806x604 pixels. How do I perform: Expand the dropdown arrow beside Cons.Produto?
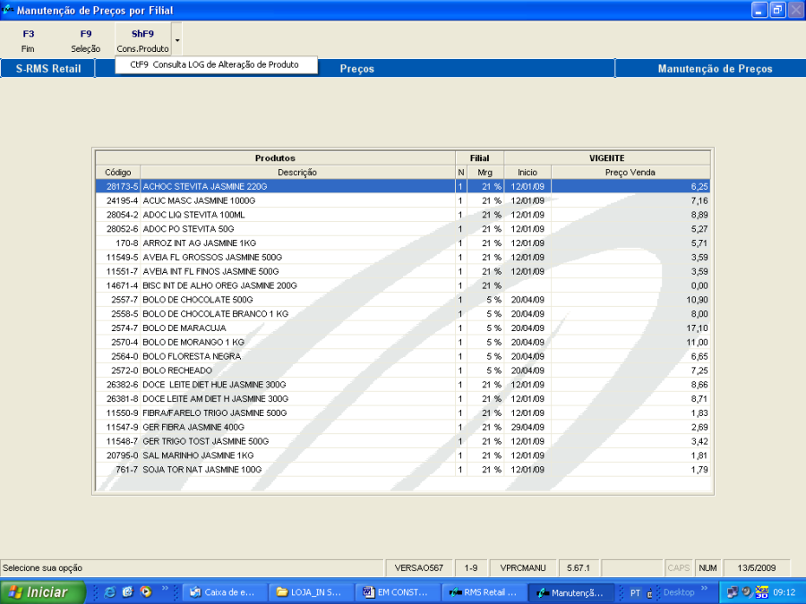[x=176, y=40]
